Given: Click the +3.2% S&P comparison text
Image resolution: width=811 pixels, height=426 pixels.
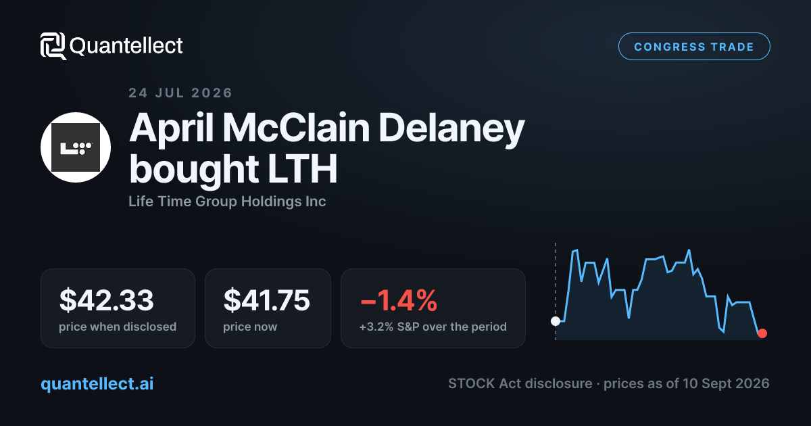Looking at the screenshot, I should click(433, 327).
